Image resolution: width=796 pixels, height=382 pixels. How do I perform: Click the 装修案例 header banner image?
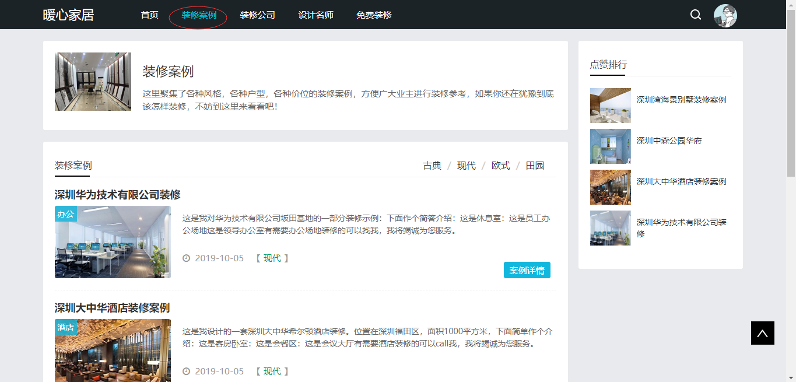(93, 82)
